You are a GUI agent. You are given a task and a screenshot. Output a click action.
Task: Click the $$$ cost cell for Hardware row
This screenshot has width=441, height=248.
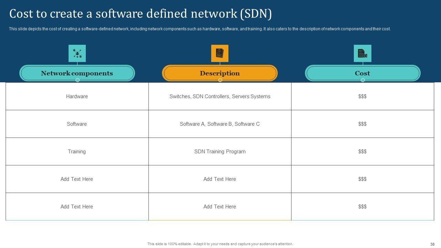tap(362, 96)
